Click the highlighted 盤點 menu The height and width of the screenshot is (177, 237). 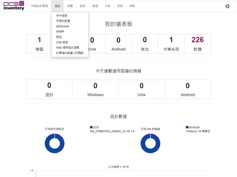[x=57, y=6]
